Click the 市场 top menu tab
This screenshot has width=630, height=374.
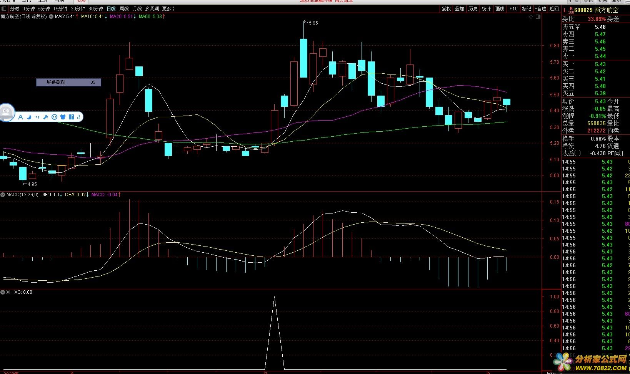click(x=81, y=1)
